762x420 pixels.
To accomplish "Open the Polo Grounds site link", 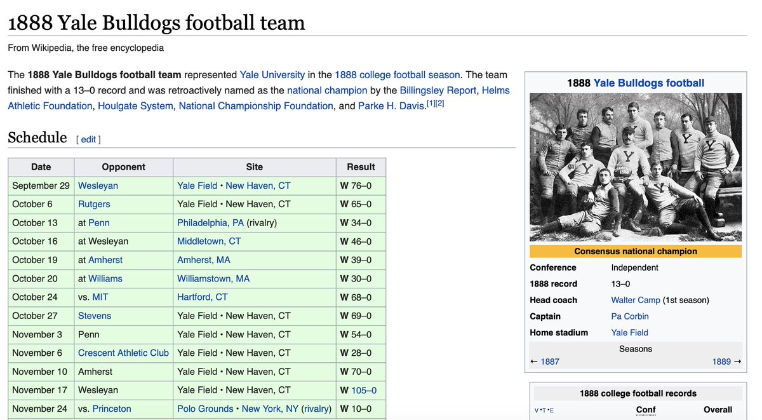I will tap(205, 409).
